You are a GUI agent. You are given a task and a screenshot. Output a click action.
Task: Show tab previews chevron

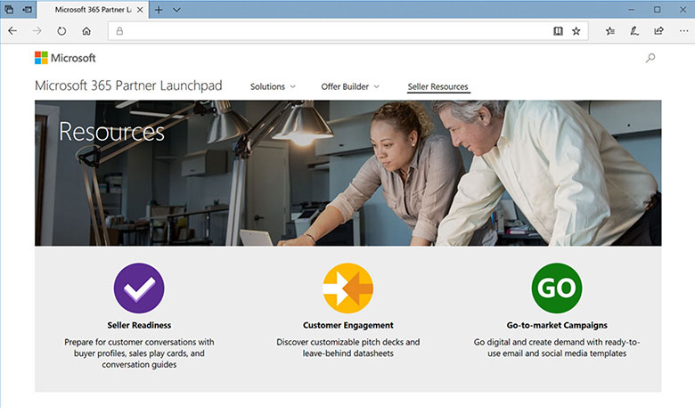tap(176, 10)
